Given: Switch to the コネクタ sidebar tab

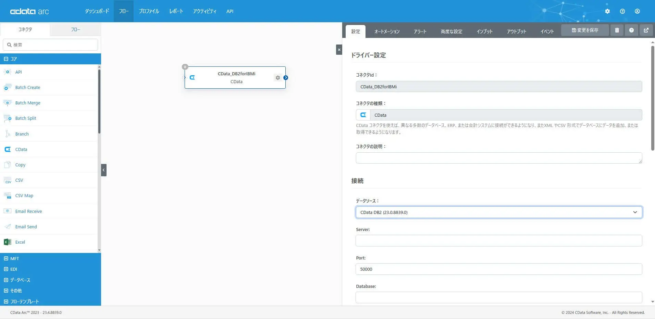Looking at the screenshot, I should coord(25,29).
